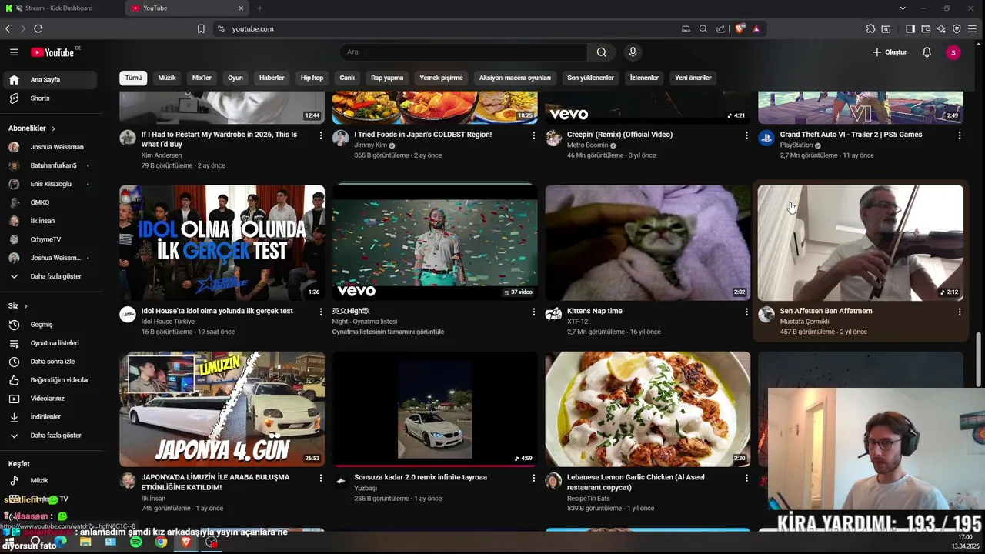Open the notifications bell

[927, 52]
